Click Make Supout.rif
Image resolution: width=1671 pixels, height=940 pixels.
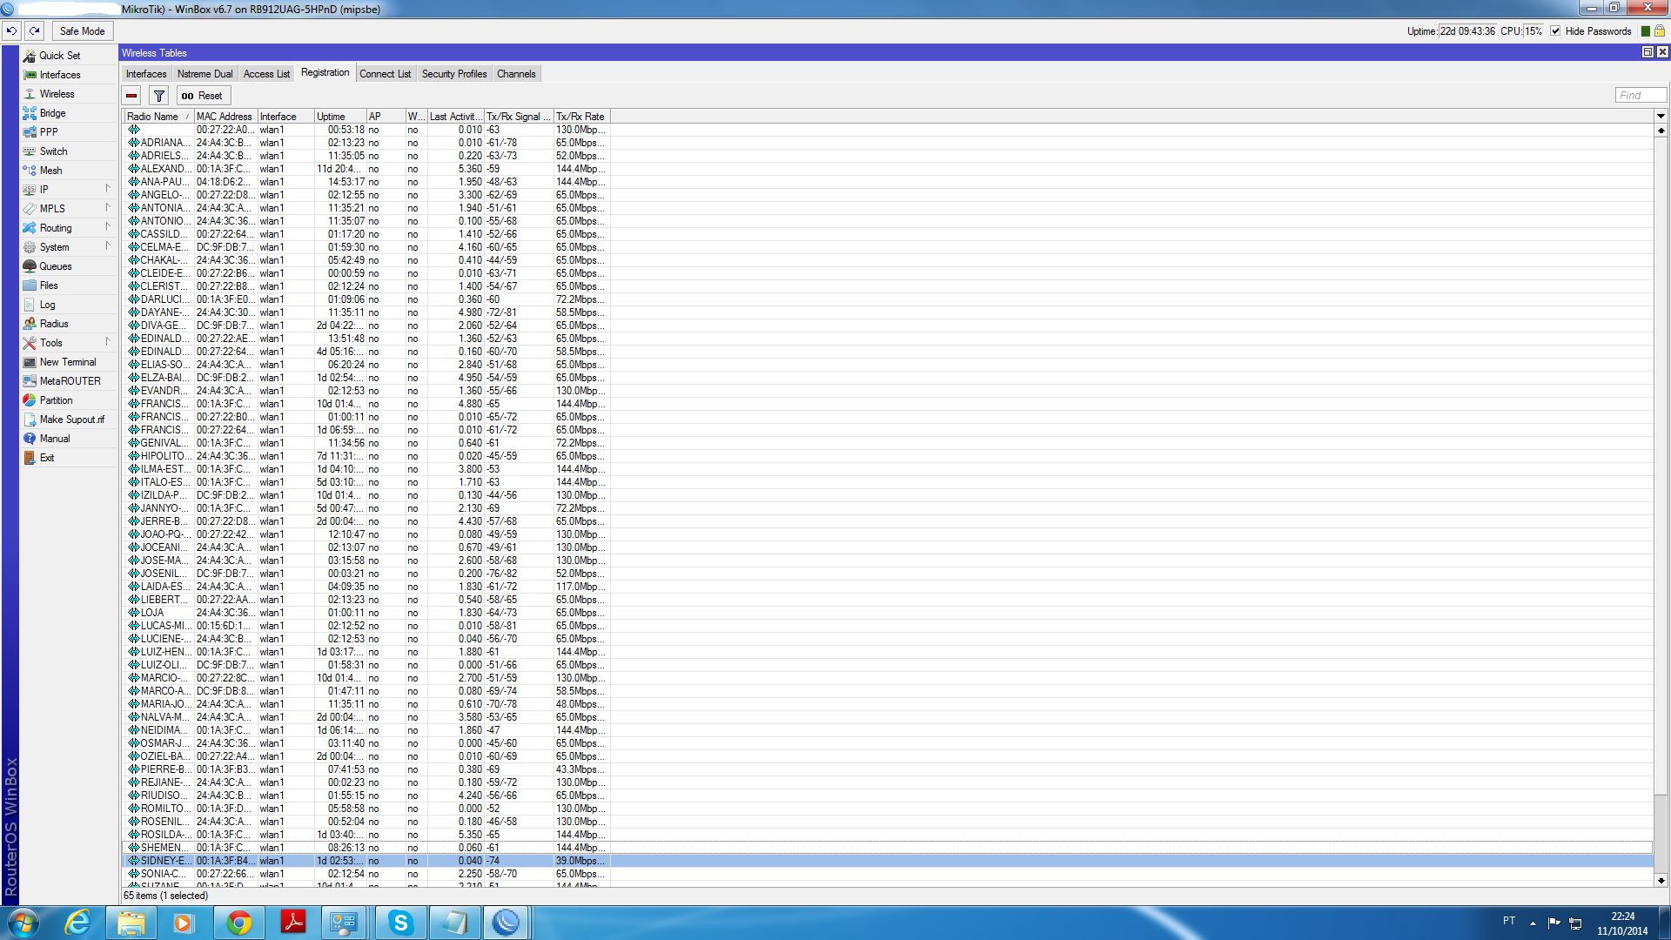click(x=71, y=420)
